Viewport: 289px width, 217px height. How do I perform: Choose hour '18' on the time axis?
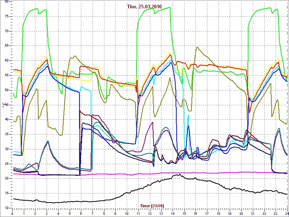click(219, 213)
